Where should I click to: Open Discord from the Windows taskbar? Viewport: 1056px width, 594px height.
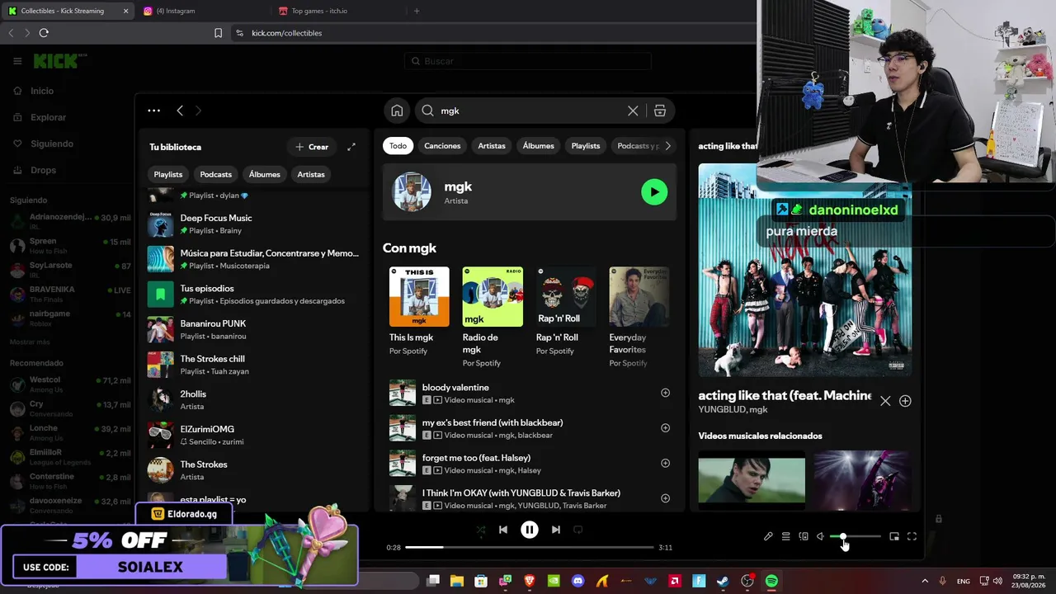577,582
